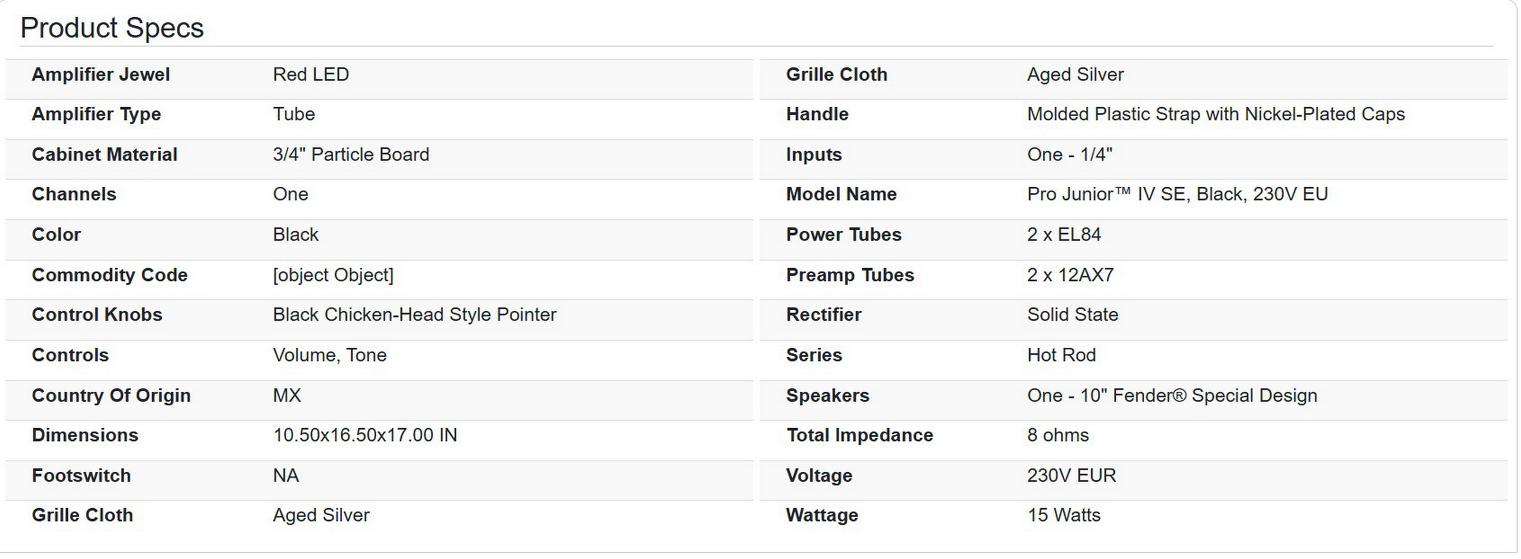The width and height of the screenshot is (1521, 559).
Task: Click the Amplifier Jewel label
Action: pos(101,75)
